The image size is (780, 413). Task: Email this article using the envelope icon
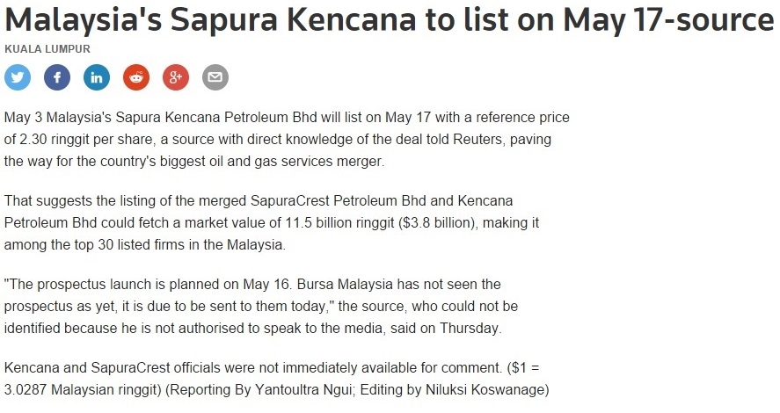[215, 77]
